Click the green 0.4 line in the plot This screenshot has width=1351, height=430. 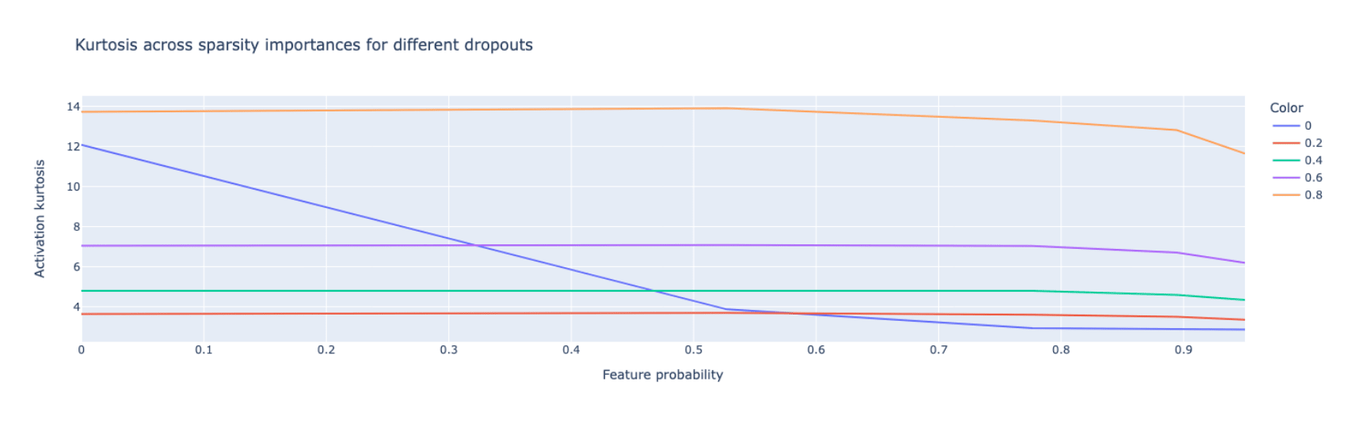[792, 291]
